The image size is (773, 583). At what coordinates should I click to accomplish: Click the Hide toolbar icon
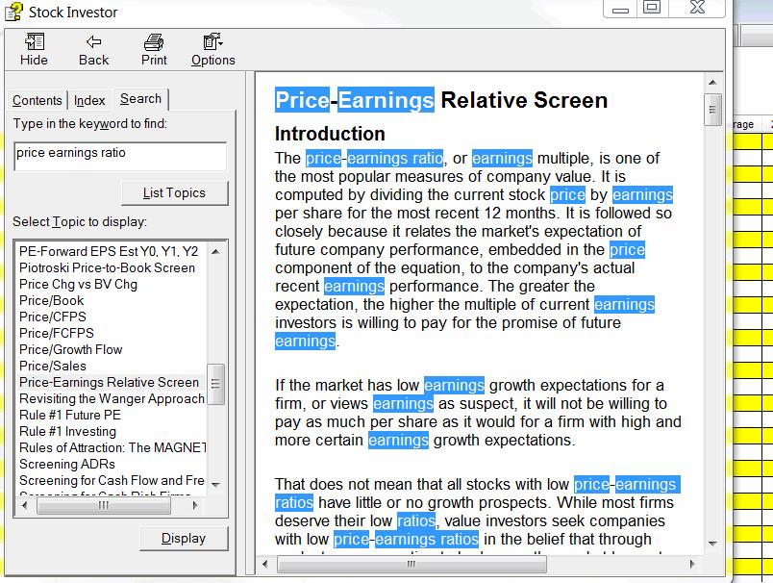pos(34,42)
